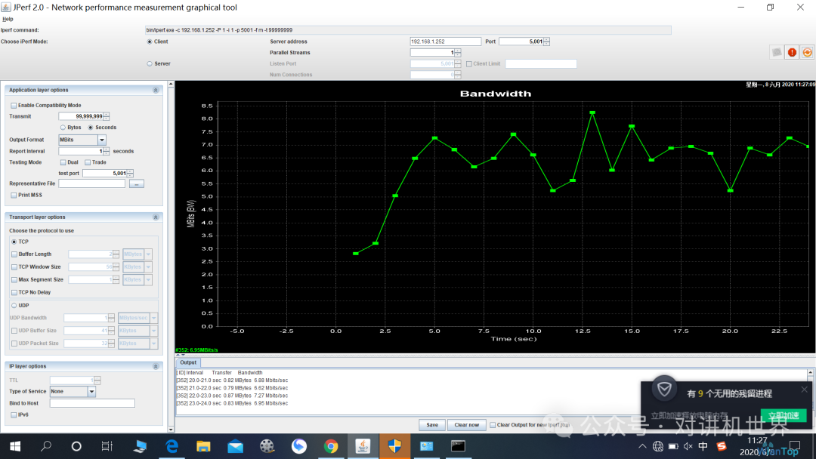816x459 pixels.
Task: Collapse the Application layer options panel
Action: pos(156,91)
